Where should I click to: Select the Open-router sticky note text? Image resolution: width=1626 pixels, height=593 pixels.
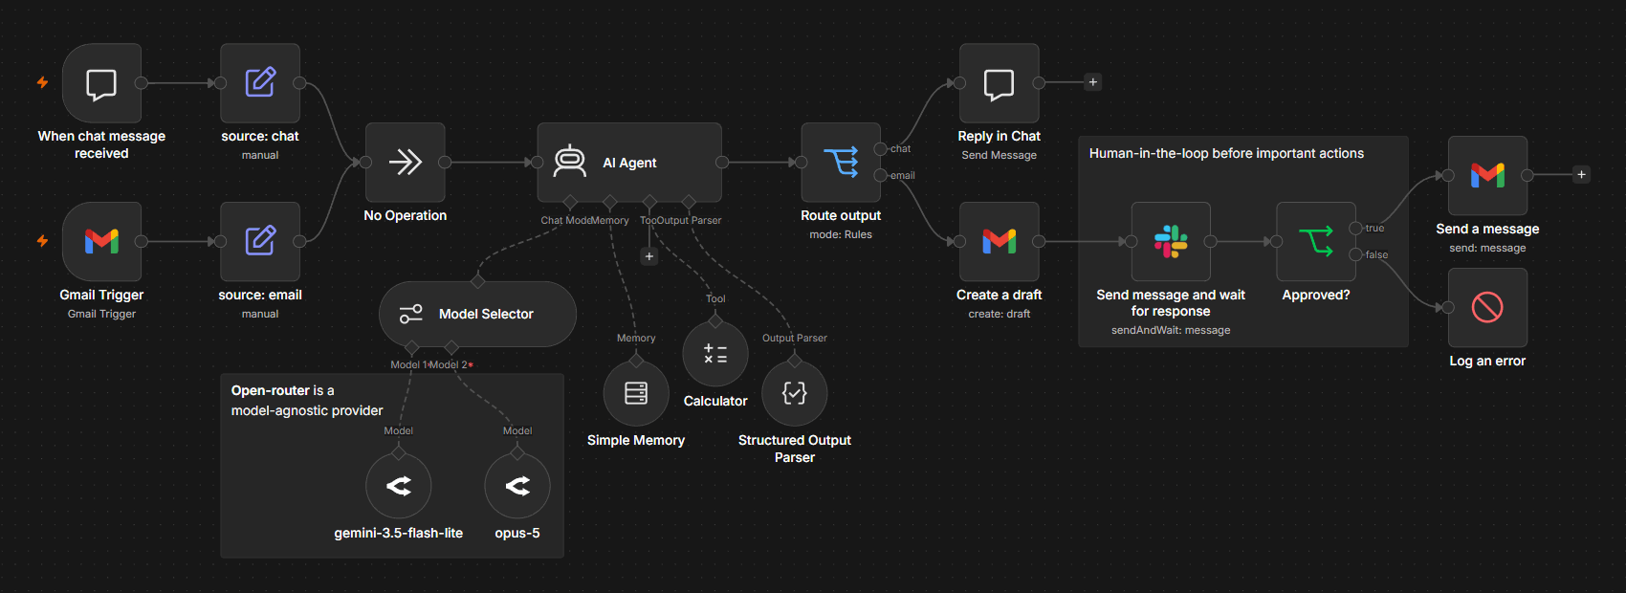[307, 401]
